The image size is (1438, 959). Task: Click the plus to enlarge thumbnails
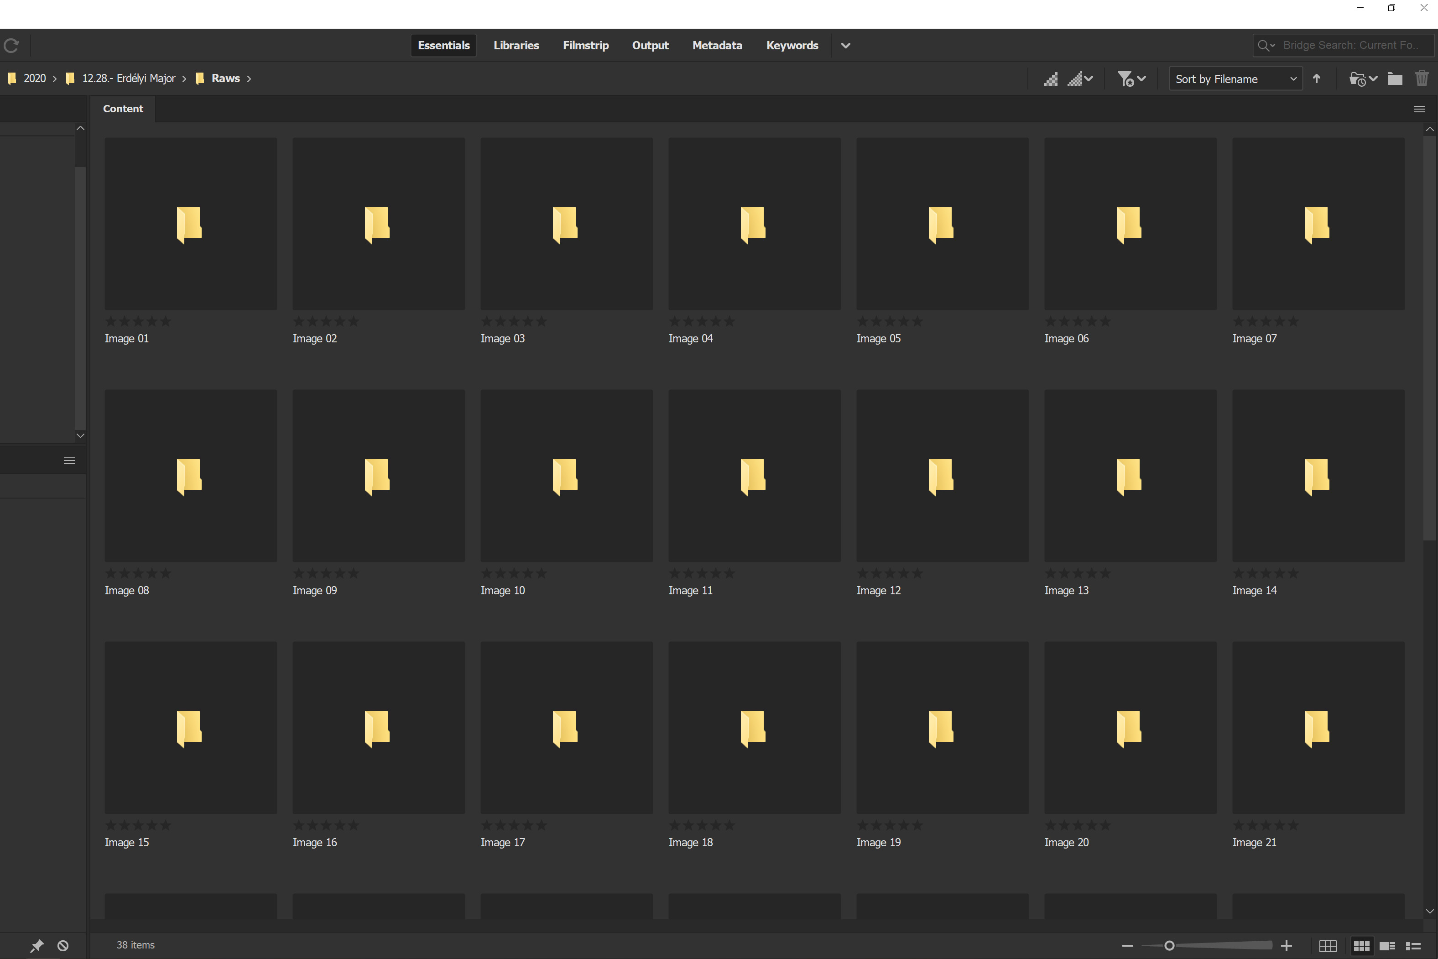pyautogui.click(x=1286, y=946)
